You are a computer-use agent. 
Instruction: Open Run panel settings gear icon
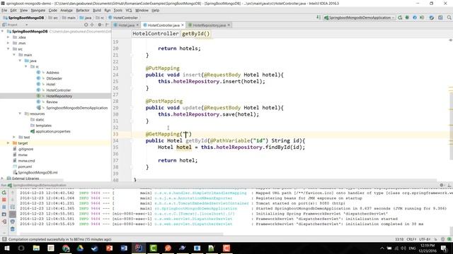[x=442, y=185]
